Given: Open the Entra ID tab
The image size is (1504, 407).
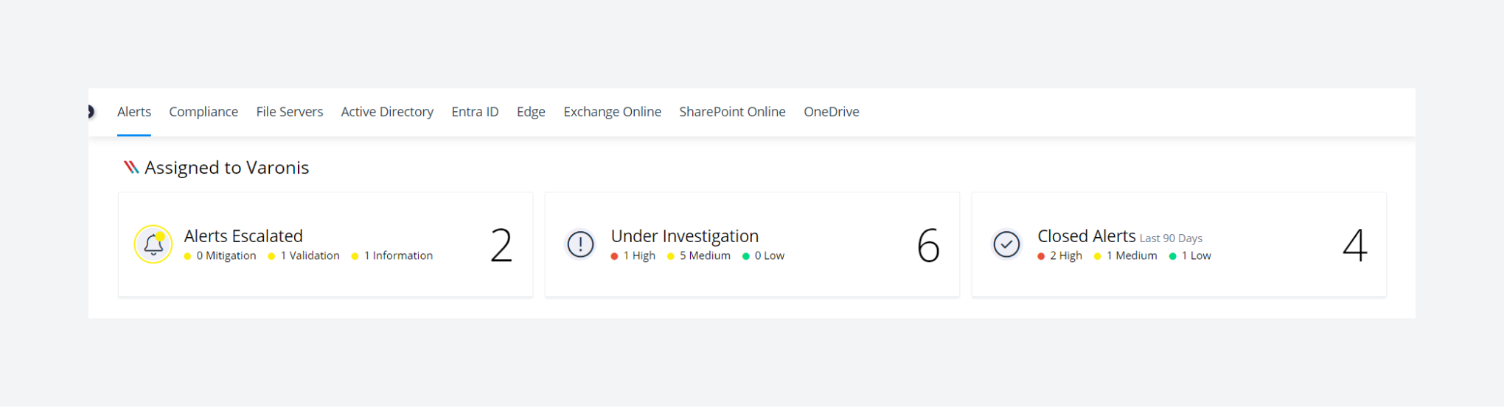Looking at the screenshot, I should (x=475, y=112).
